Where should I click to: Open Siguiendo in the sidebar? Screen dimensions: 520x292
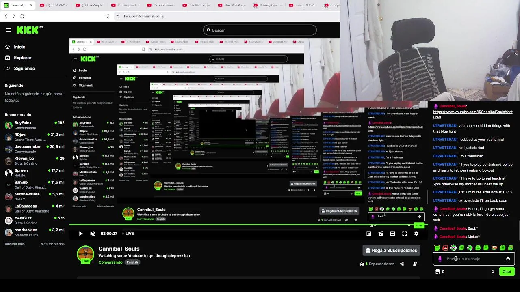point(24,69)
